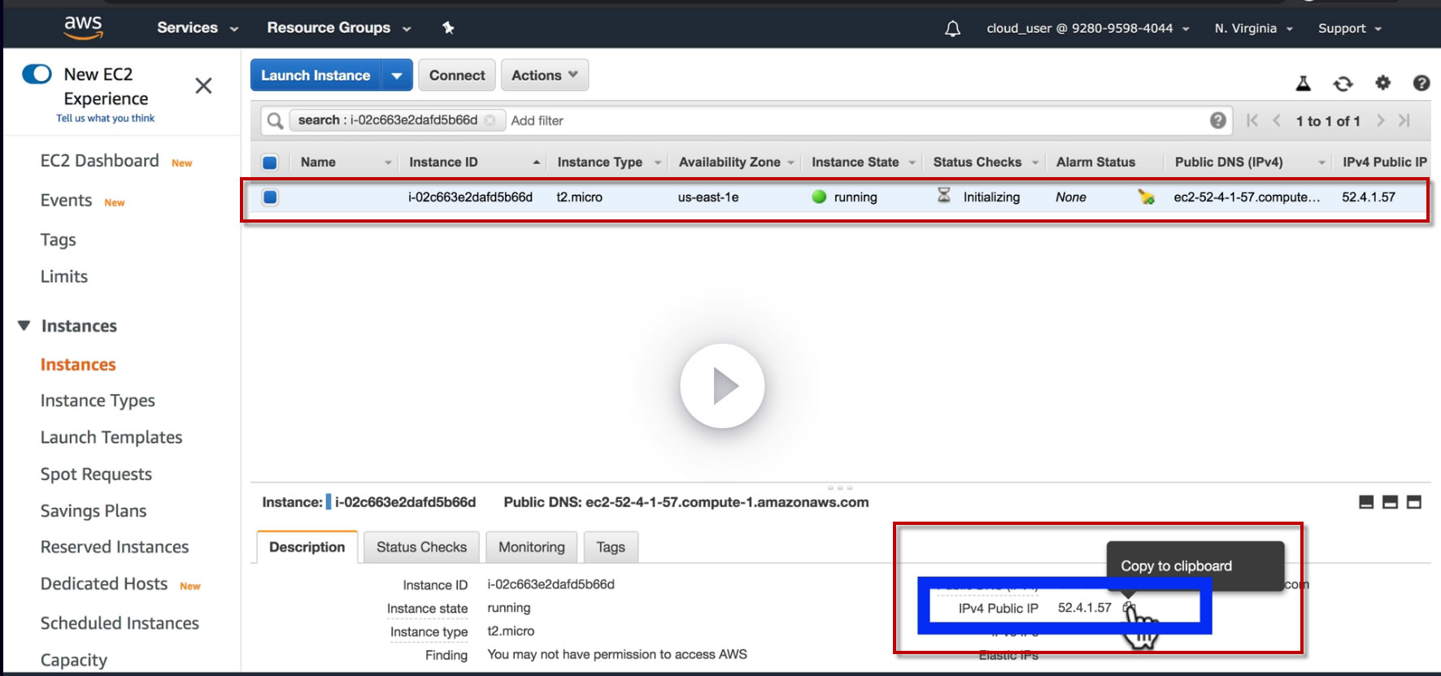Screen dimensions: 1441x676
Task: Open Tags in the sidebar
Action: click(59, 240)
